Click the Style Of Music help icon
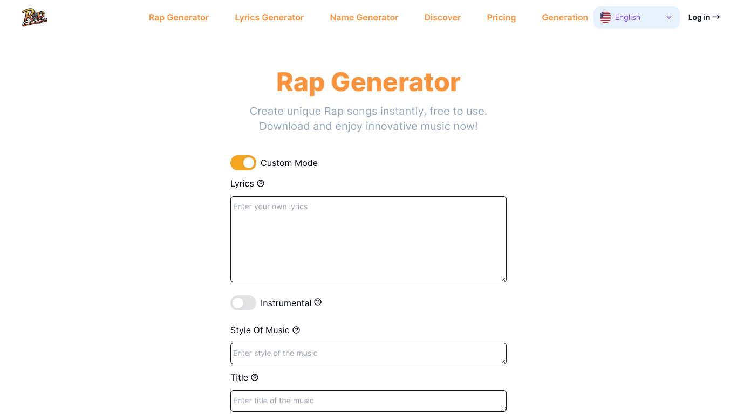This screenshot has width=737, height=414. click(296, 330)
